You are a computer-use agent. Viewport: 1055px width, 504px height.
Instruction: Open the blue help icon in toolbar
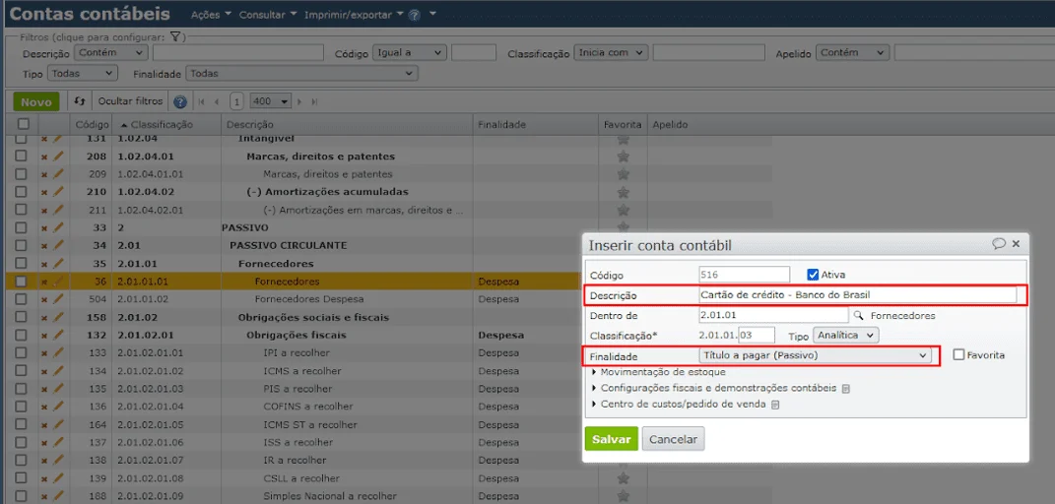tap(179, 102)
